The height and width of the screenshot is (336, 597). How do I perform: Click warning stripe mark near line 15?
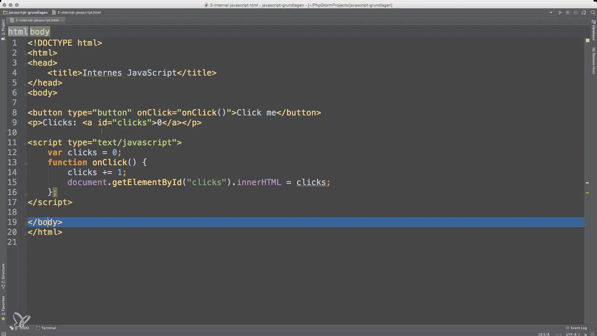(x=587, y=183)
